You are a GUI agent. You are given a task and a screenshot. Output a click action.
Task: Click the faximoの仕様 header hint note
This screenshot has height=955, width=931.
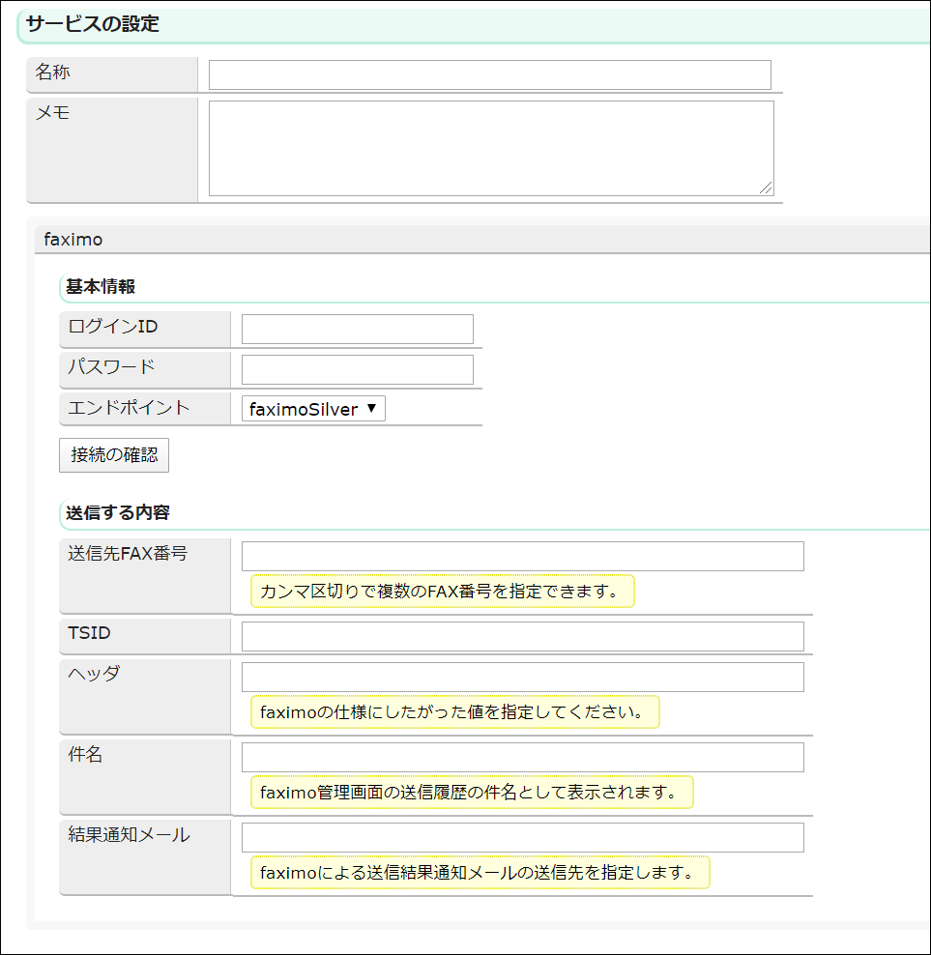454,712
